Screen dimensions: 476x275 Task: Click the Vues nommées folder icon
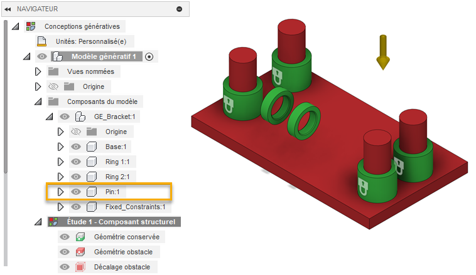click(x=53, y=71)
